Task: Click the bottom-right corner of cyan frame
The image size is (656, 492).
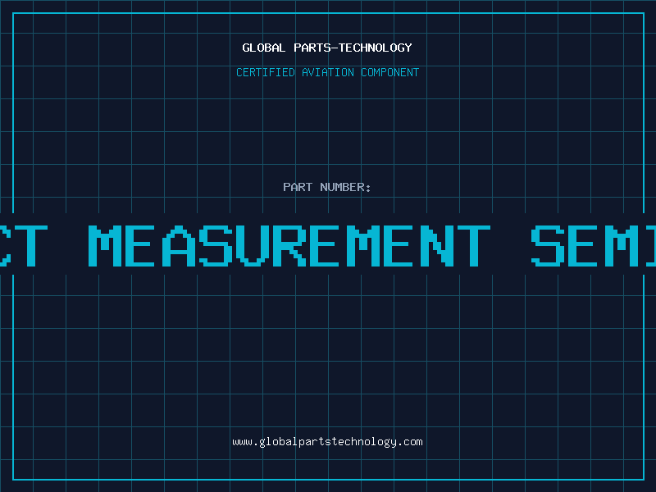Action: [x=644, y=480]
